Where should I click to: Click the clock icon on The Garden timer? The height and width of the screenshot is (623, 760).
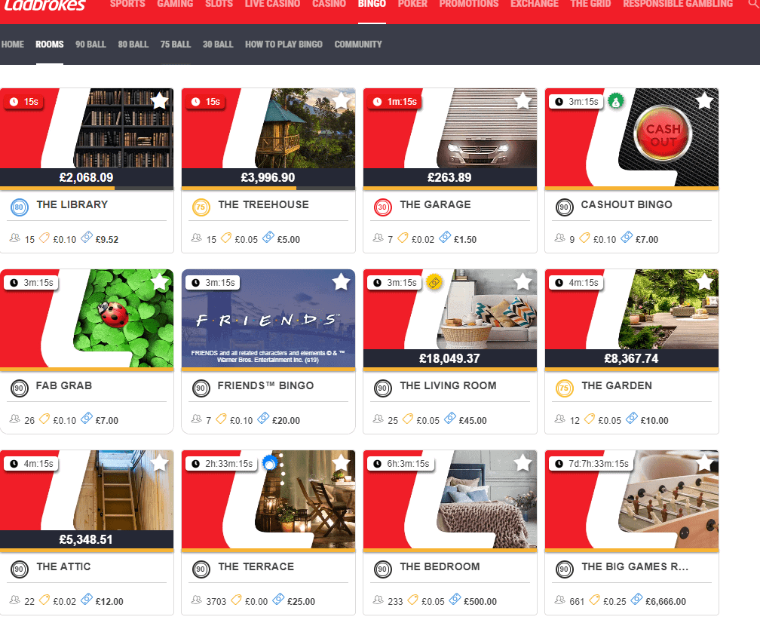559,283
